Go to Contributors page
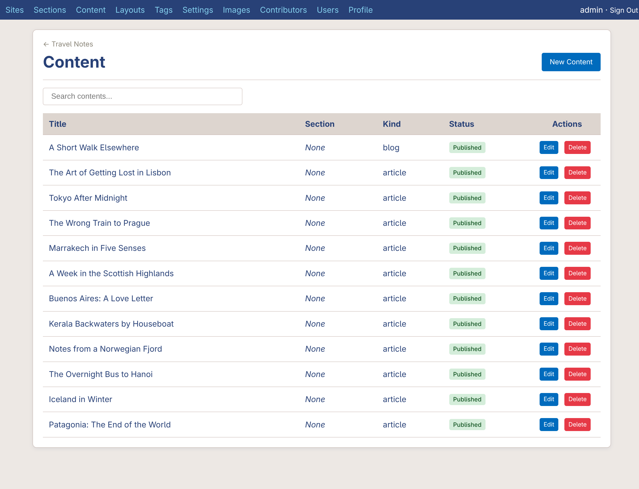639x489 pixels. pyautogui.click(x=283, y=10)
